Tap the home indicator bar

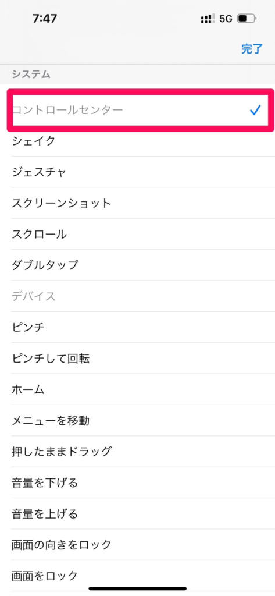point(137,588)
